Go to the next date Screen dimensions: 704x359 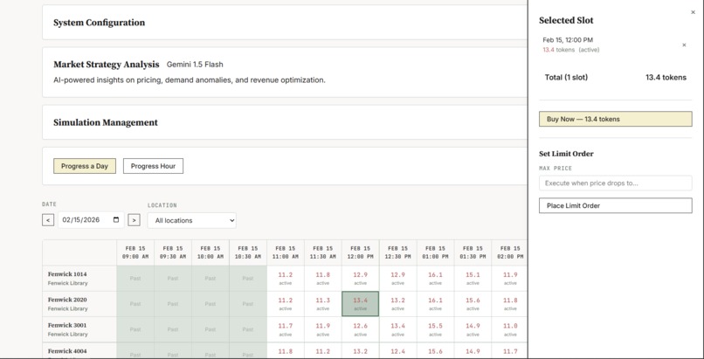click(x=134, y=220)
